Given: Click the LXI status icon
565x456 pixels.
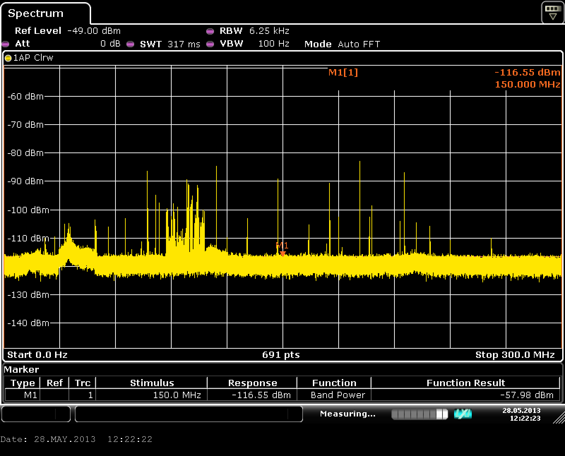Looking at the screenshot, I should click(463, 414).
